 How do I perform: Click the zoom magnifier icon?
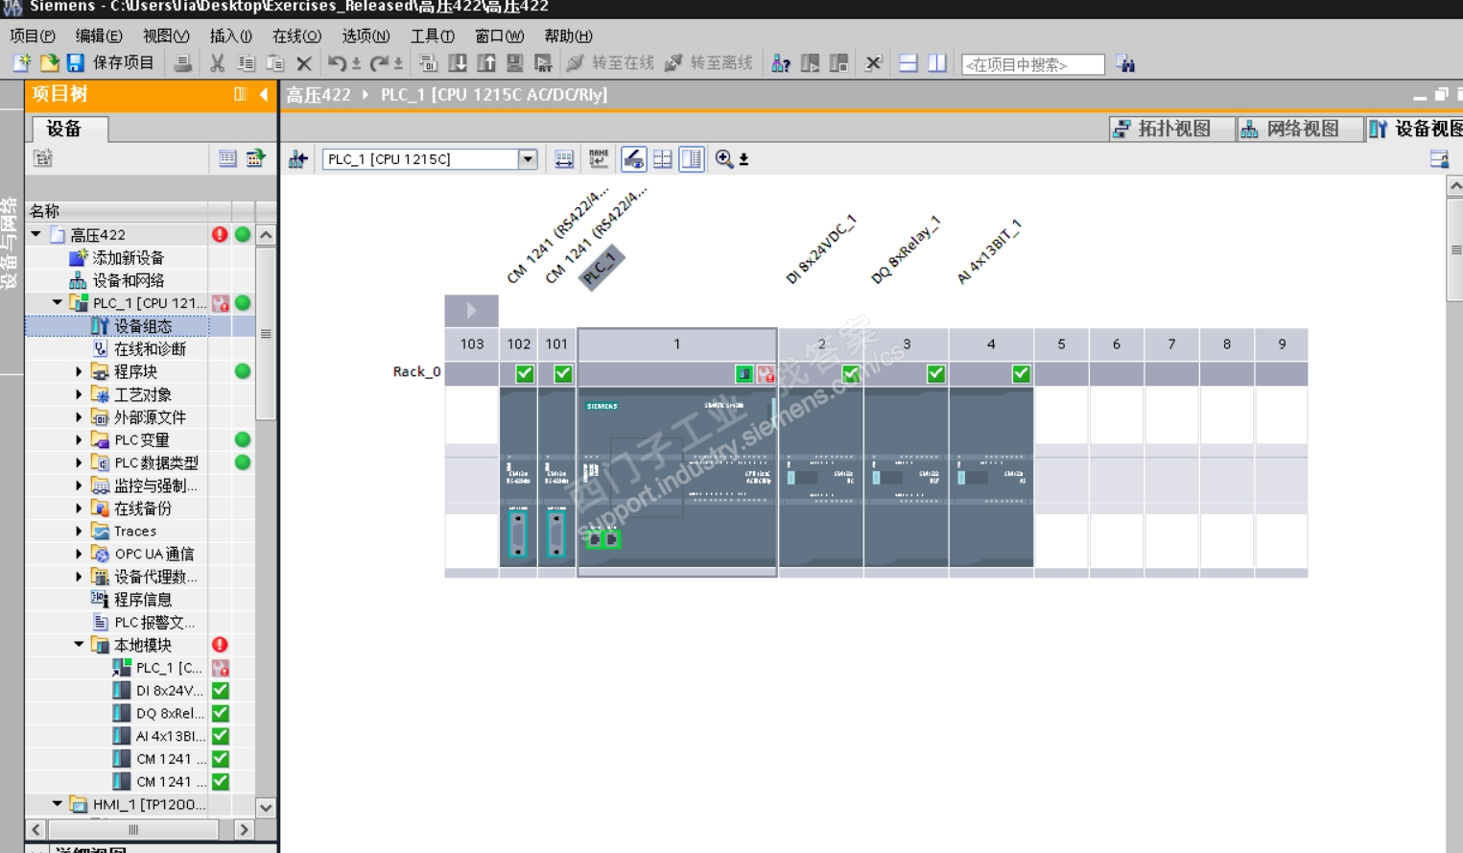click(724, 159)
